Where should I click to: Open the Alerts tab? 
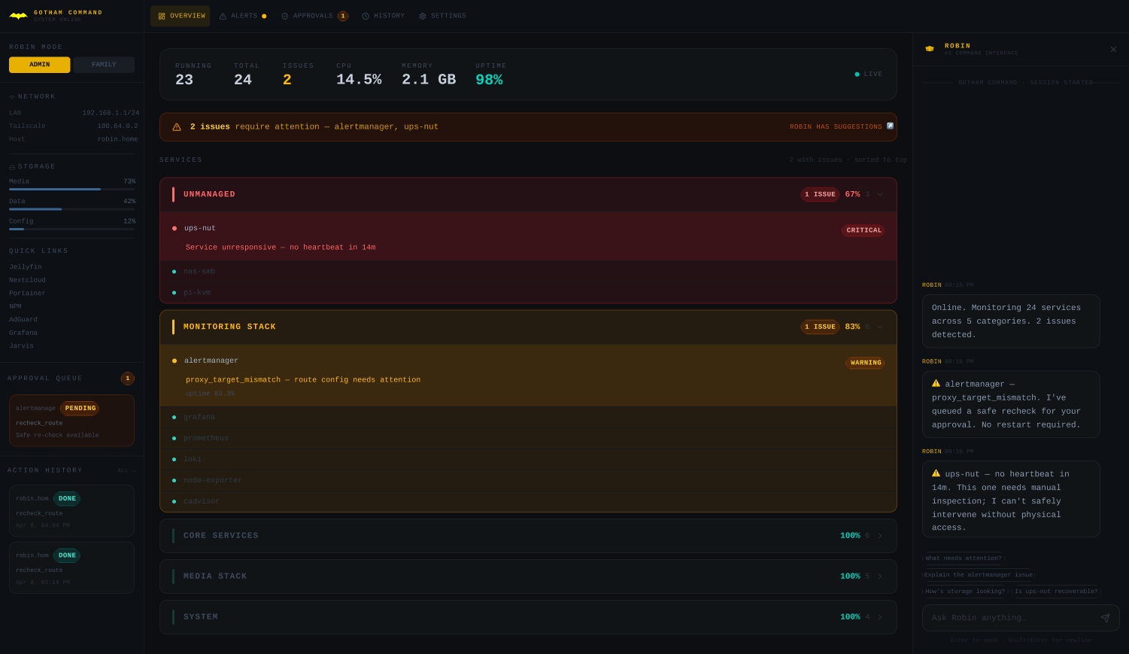click(242, 16)
